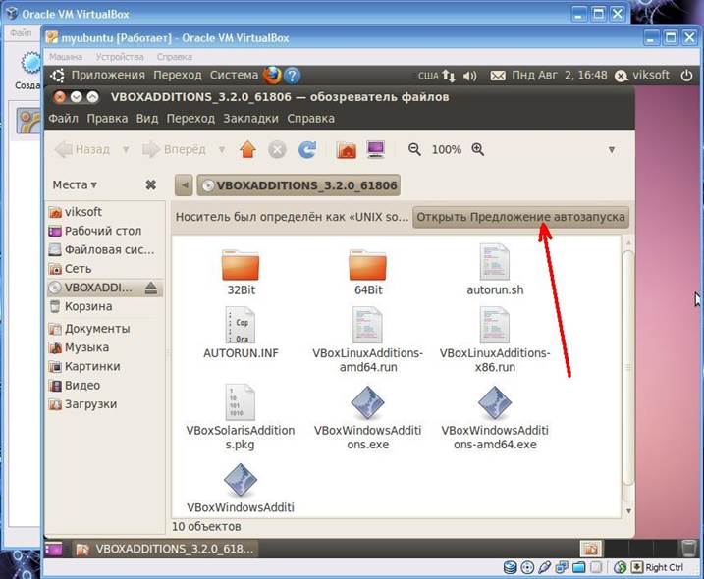Stop loading with the grey X icon
This screenshot has height=579, width=704.
click(x=277, y=149)
